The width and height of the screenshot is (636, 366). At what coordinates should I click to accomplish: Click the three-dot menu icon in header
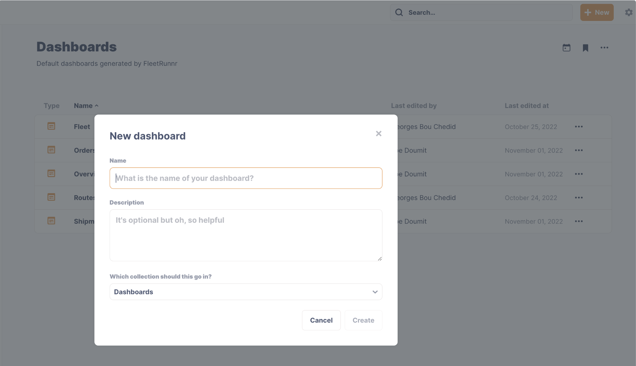point(604,47)
